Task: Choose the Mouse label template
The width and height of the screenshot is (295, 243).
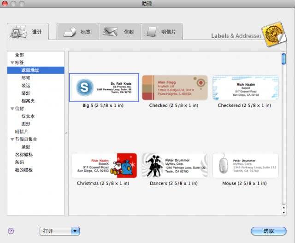Action: pos(245,165)
